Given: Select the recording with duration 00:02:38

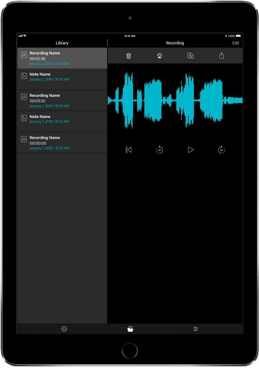Looking at the screenshot, I should click(62, 58).
